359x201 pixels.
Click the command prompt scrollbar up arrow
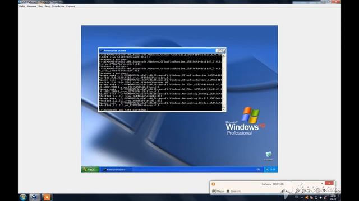tap(224, 55)
